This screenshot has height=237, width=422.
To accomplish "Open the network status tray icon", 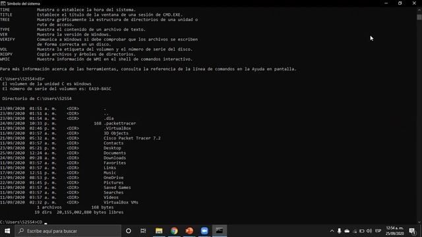I will point(355,231).
